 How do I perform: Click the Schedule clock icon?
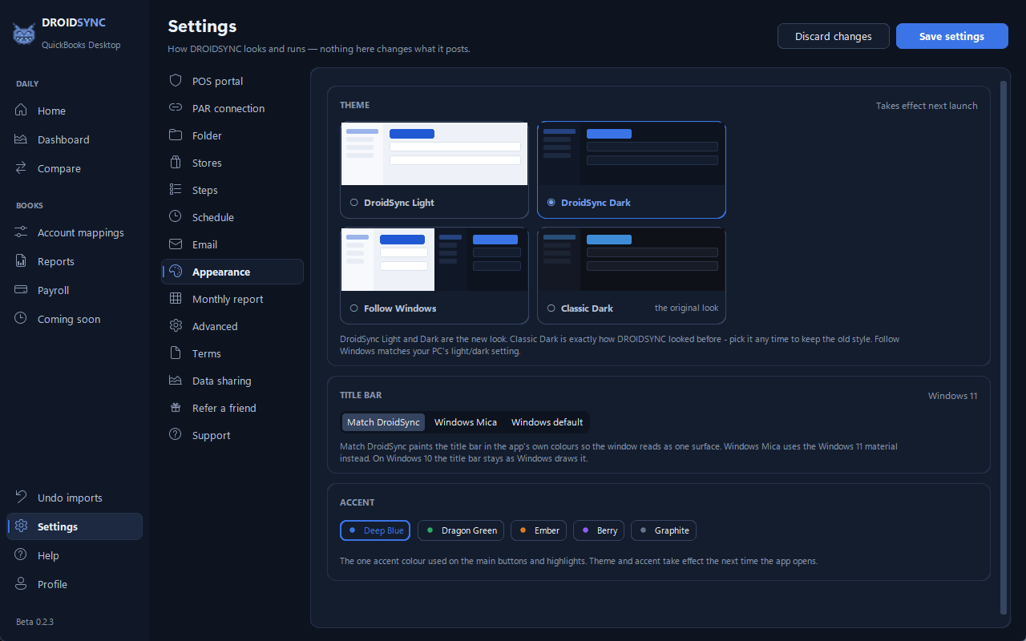click(x=176, y=217)
